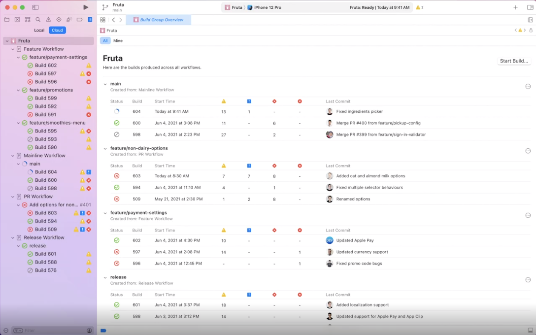This screenshot has height=335, width=536.
Task: Click the related items grid icon
Action: [102, 20]
